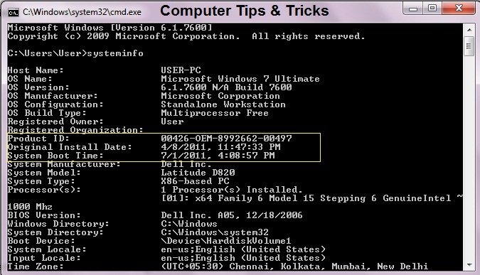Screen dimensions: 480x275
Task: Click BIOS version 'Dell Inc. A05, 12/18/2006'
Action: [232, 215]
